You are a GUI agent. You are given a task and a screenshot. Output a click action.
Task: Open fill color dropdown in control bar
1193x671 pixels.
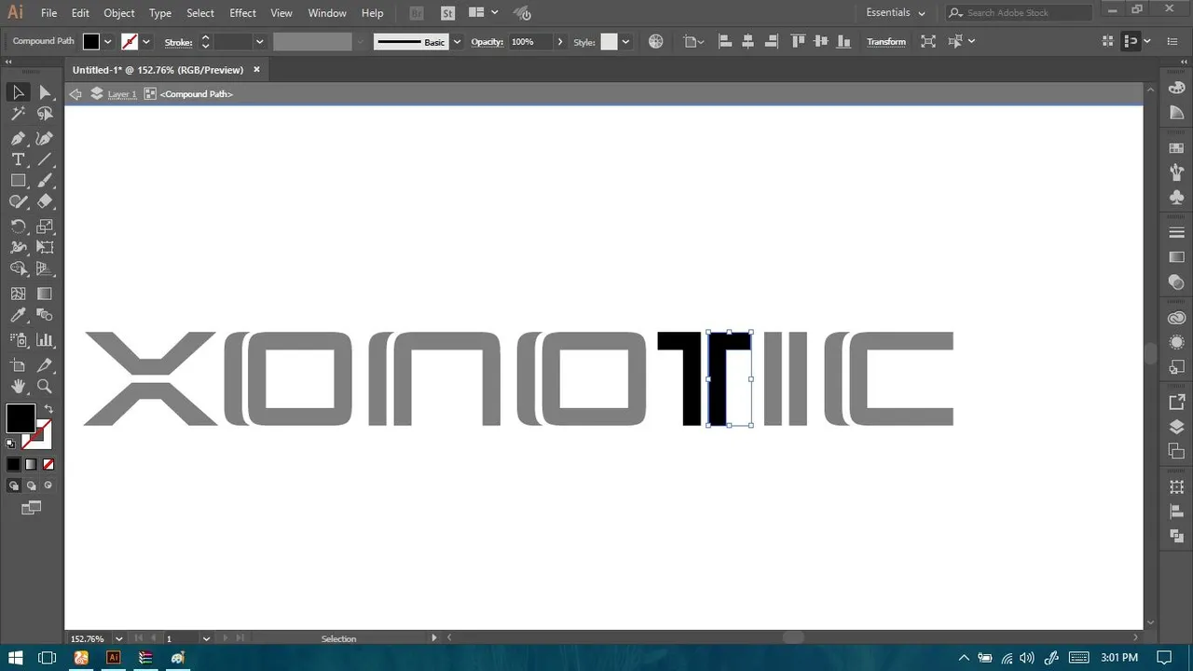point(108,42)
